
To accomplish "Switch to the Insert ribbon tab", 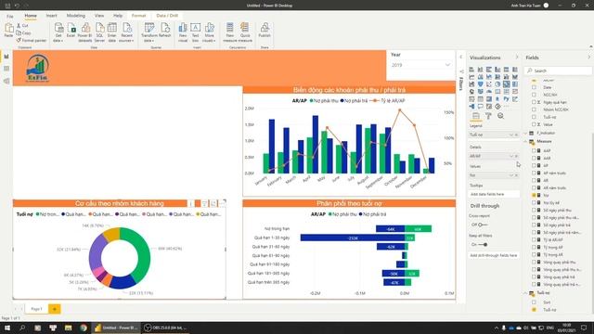I will pos(52,16).
